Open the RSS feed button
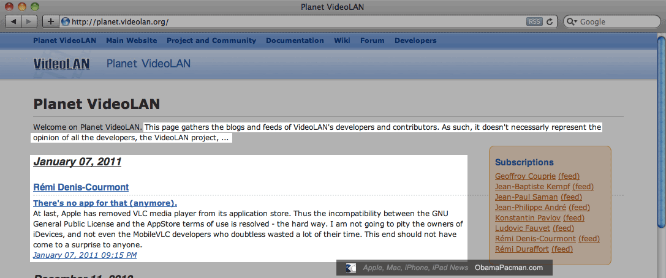This screenshot has height=278, width=666. (534, 21)
